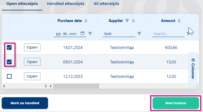
Task: Switch to Handled eReceipts tab
Action: 66,4
